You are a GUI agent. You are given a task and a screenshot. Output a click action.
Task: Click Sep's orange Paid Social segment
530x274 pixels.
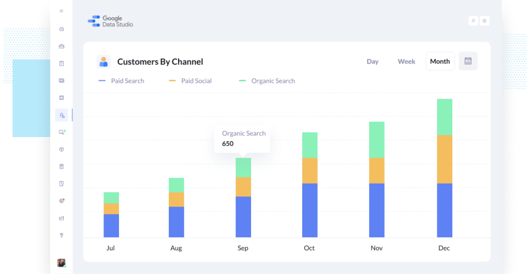(243, 187)
